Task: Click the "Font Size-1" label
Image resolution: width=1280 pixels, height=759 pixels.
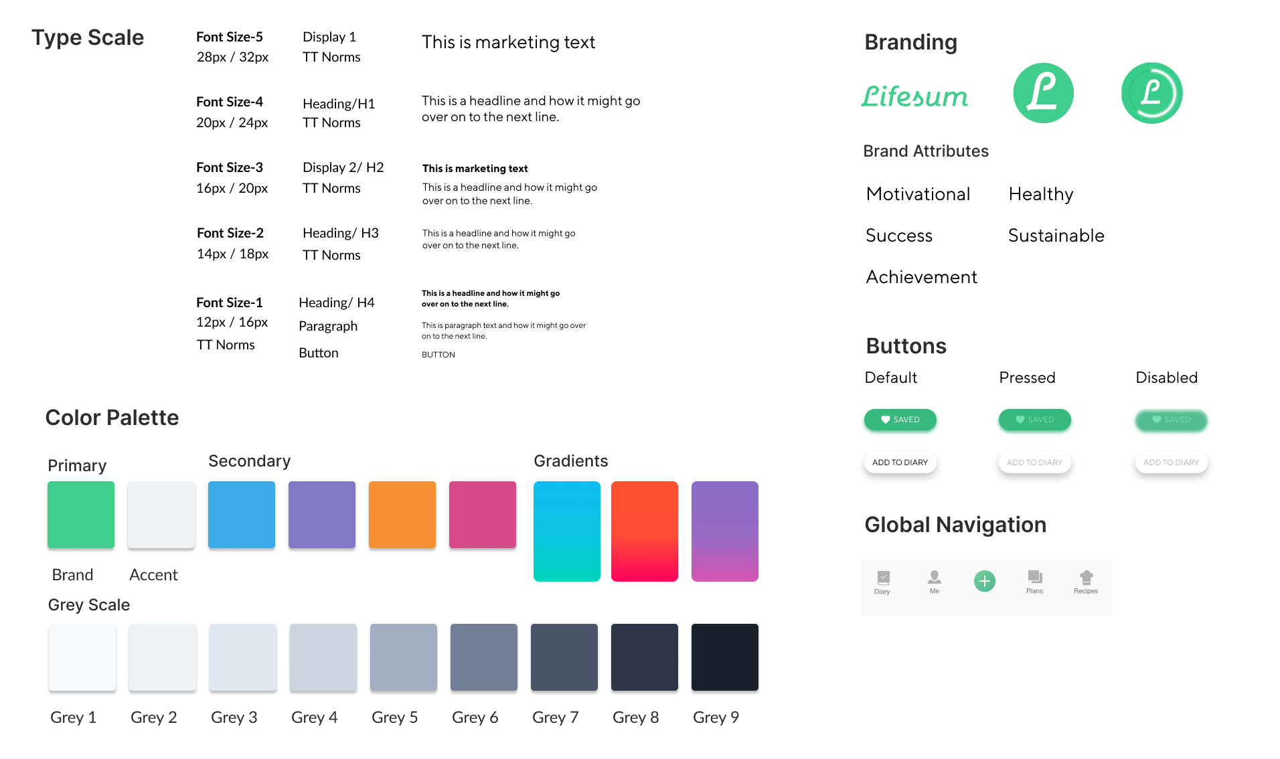Action: (230, 303)
